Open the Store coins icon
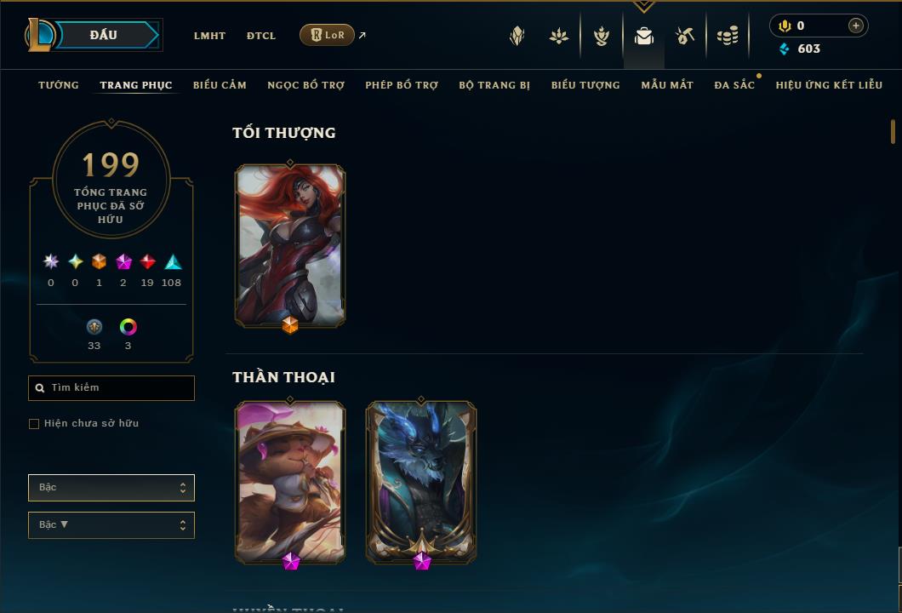The height and width of the screenshot is (613, 902). coord(728,37)
